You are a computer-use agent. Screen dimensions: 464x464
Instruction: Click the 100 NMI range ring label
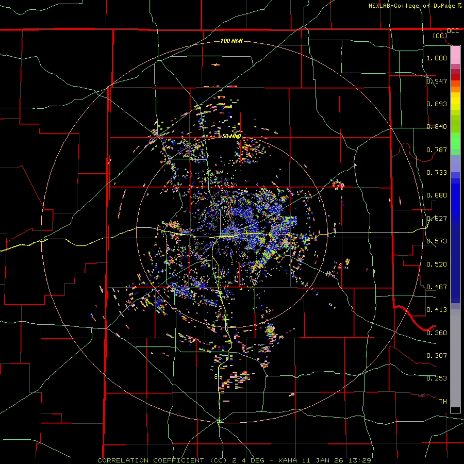coord(231,41)
